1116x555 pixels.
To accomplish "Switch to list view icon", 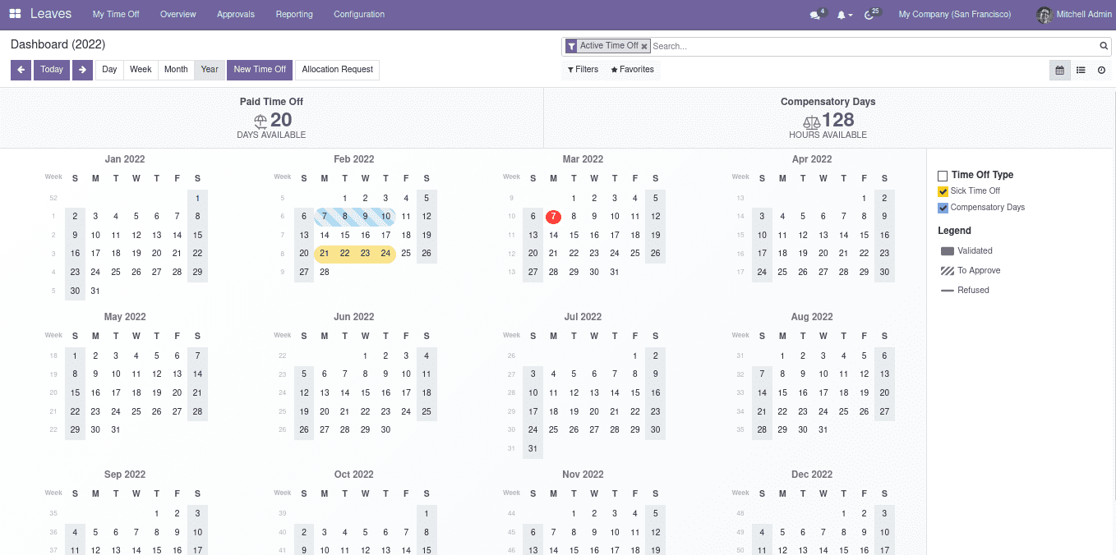I will [x=1081, y=71].
